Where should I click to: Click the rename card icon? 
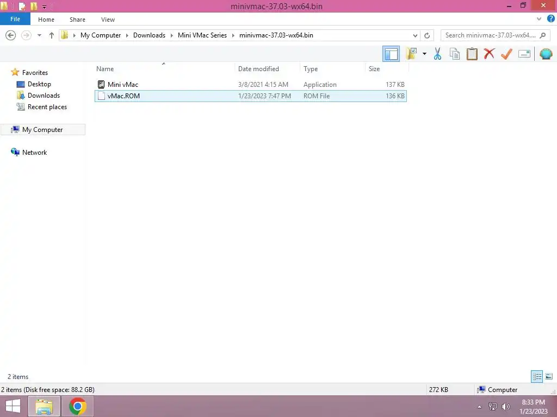click(x=524, y=54)
